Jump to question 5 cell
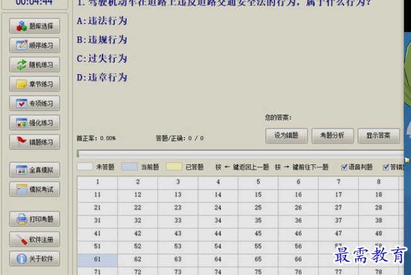Screen dimensions: 411x275 click(x=258, y=182)
